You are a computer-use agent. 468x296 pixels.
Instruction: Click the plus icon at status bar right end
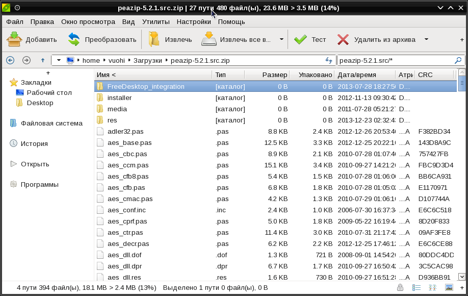point(462,288)
